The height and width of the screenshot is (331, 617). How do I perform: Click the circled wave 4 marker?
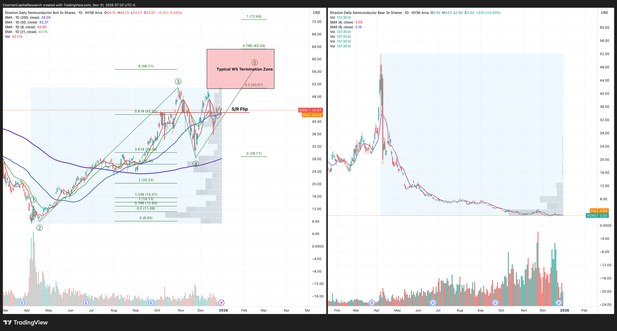tap(196, 164)
